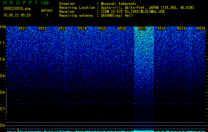This screenshot has width=208, height=132.
Task: Click the Receiving antenna field label
Action: click(76, 16)
